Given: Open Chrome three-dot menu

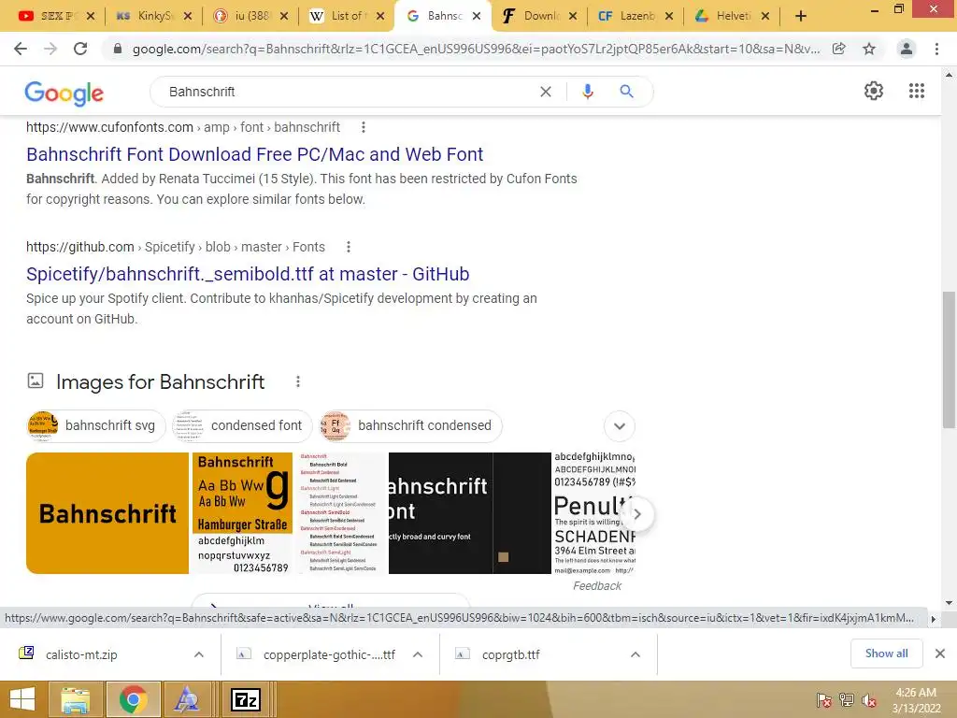Looking at the screenshot, I should 936,49.
